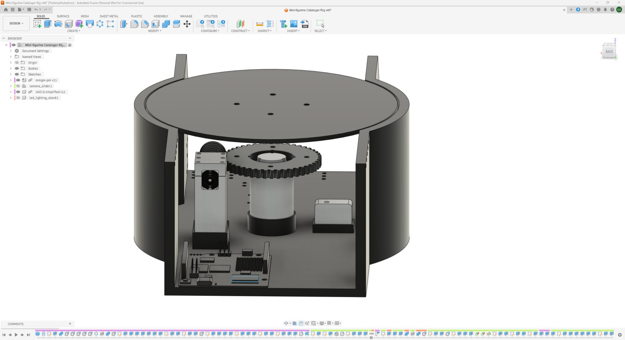The width and height of the screenshot is (625, 340).
Task: Open the Create Form tool
Action: click(x=79, y=24)
